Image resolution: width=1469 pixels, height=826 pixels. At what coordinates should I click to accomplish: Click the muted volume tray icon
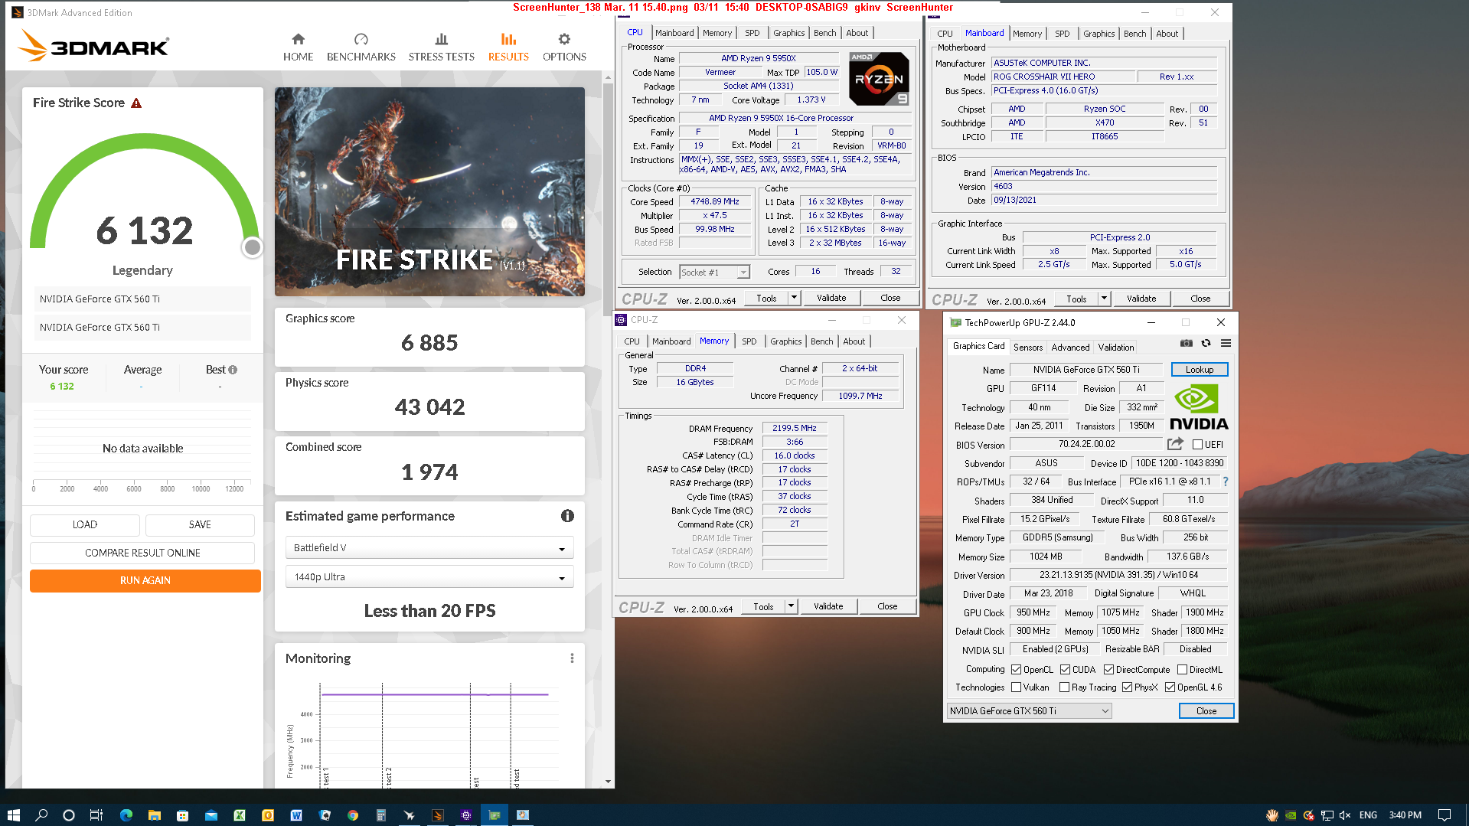(1345, 815)
